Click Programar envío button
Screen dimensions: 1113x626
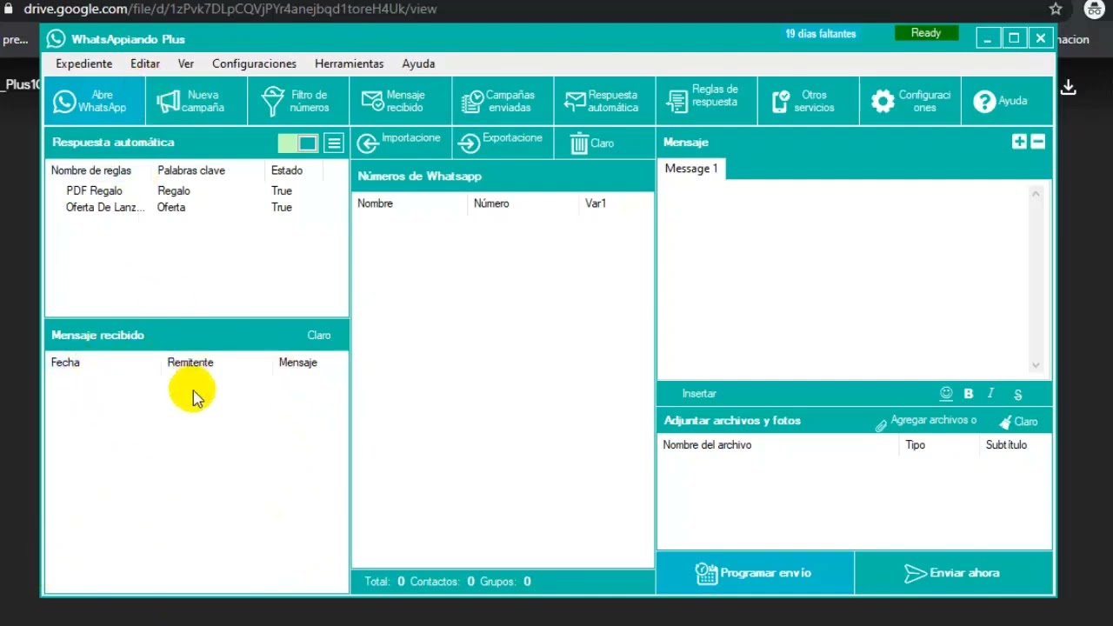click(x=755, y=573)
